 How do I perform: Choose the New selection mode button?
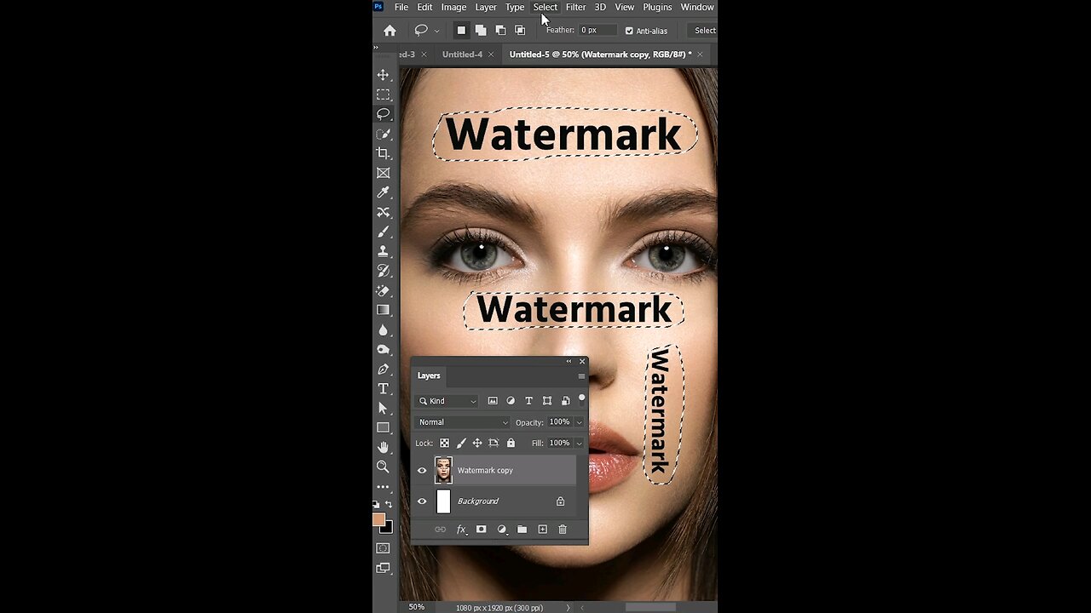click(461, 31)
